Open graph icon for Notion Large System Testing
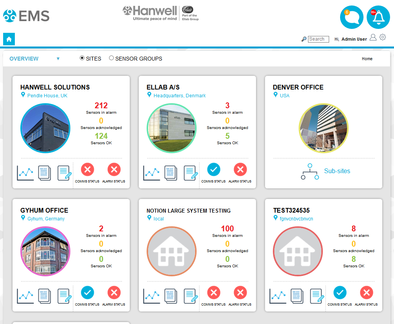The height and width of the screenshot is (324, 394). [x=152, y=296]
